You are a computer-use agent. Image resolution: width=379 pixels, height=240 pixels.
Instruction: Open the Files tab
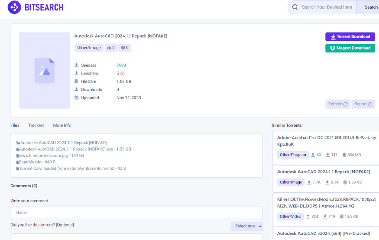tap(15, 126)
